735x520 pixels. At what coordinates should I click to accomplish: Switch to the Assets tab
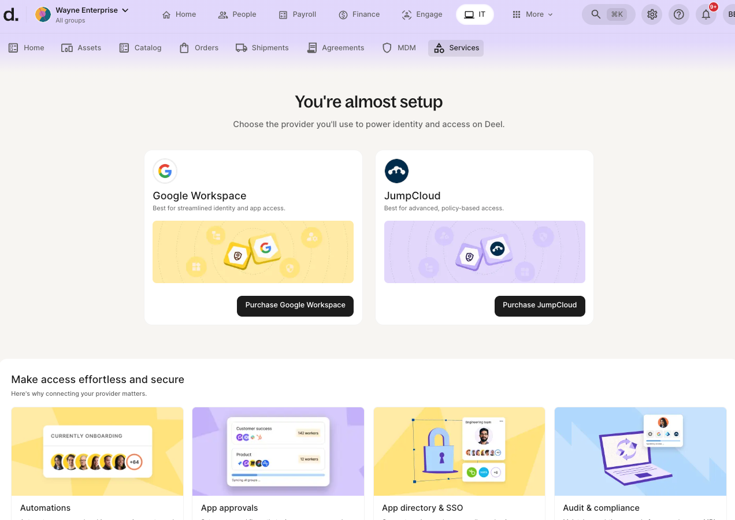pos(81,48)
